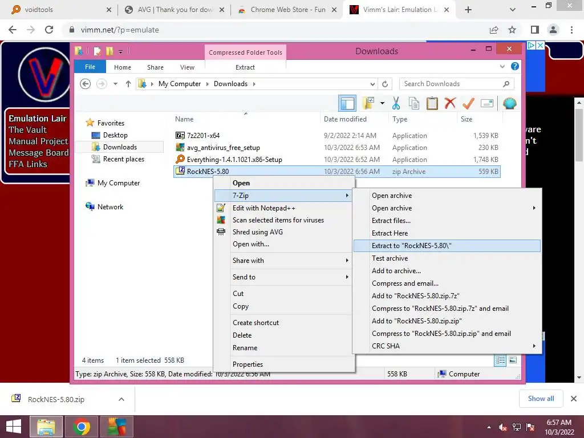Open the Message Board link on Vimm's Lair
This screenshot has width=584, height=438.
tap(38, 153)
